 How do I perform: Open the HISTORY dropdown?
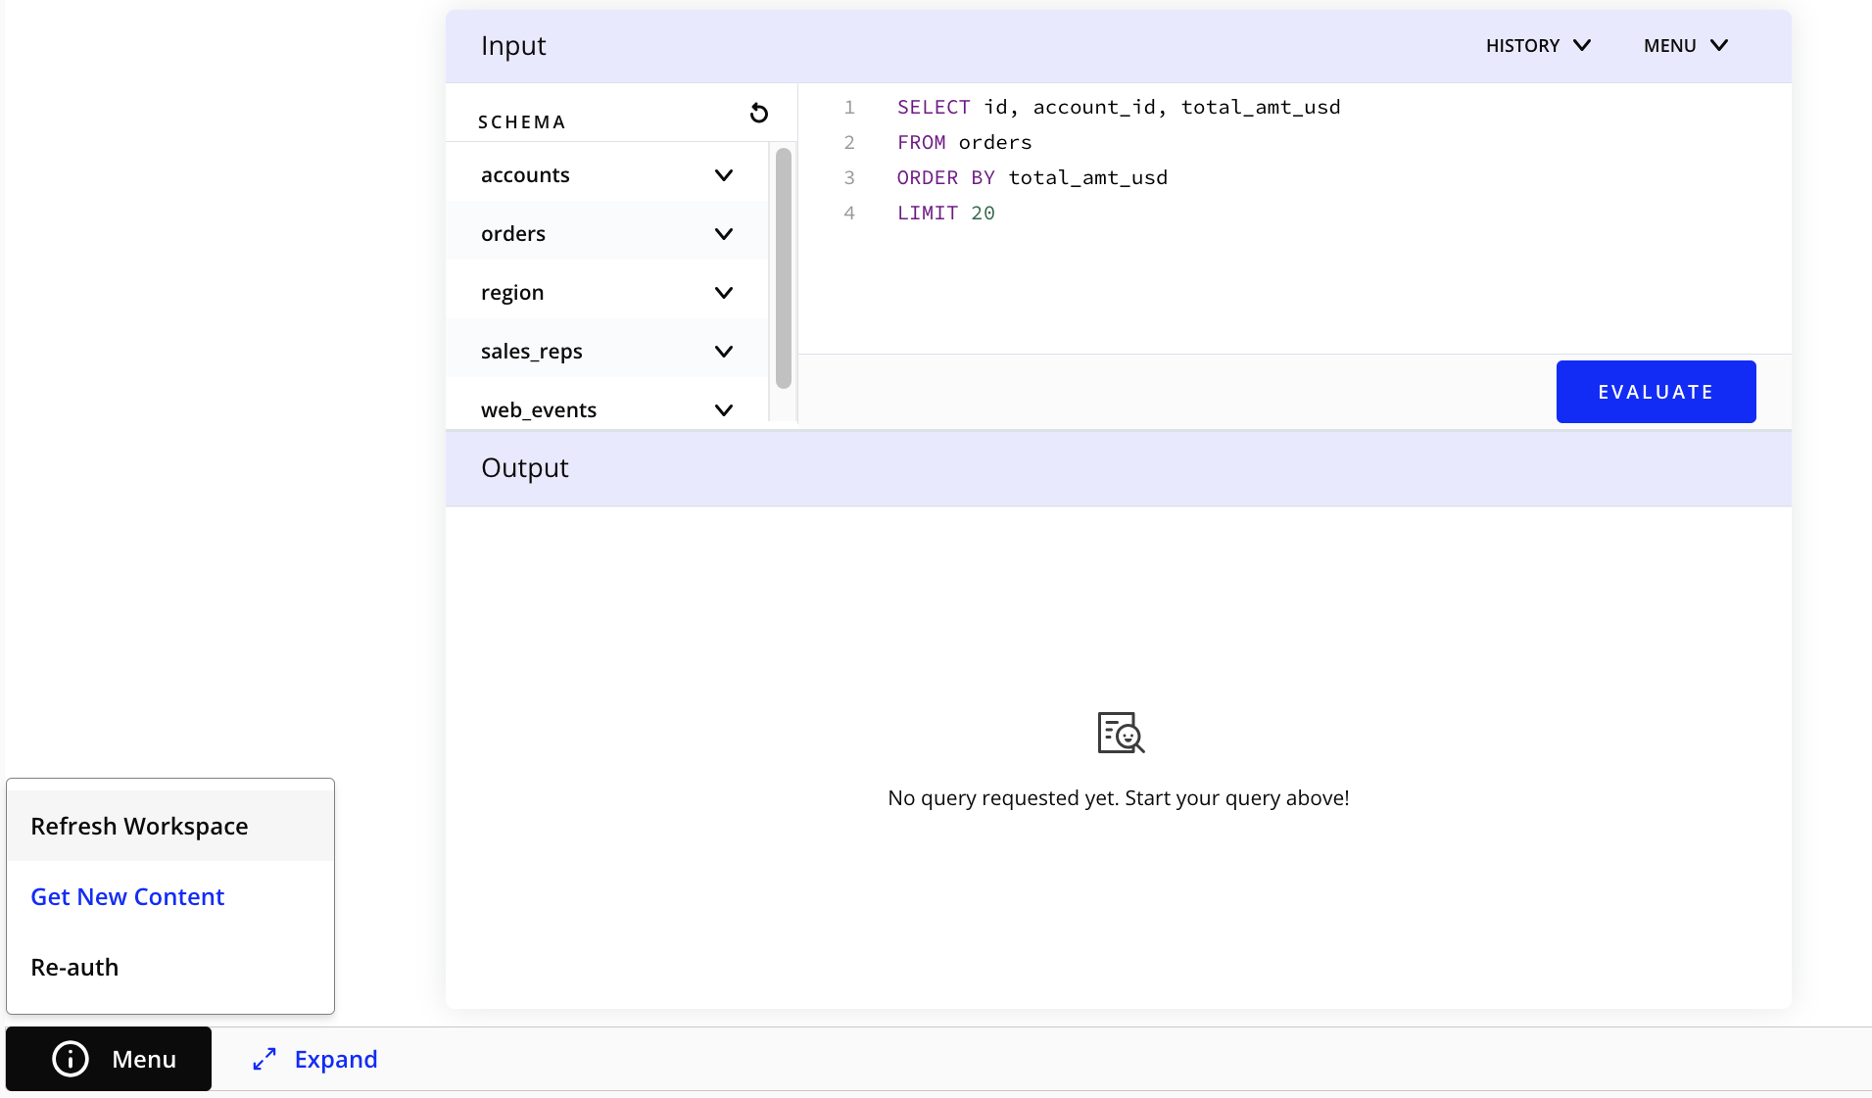pyautogui.click(x=1538, y=46)
